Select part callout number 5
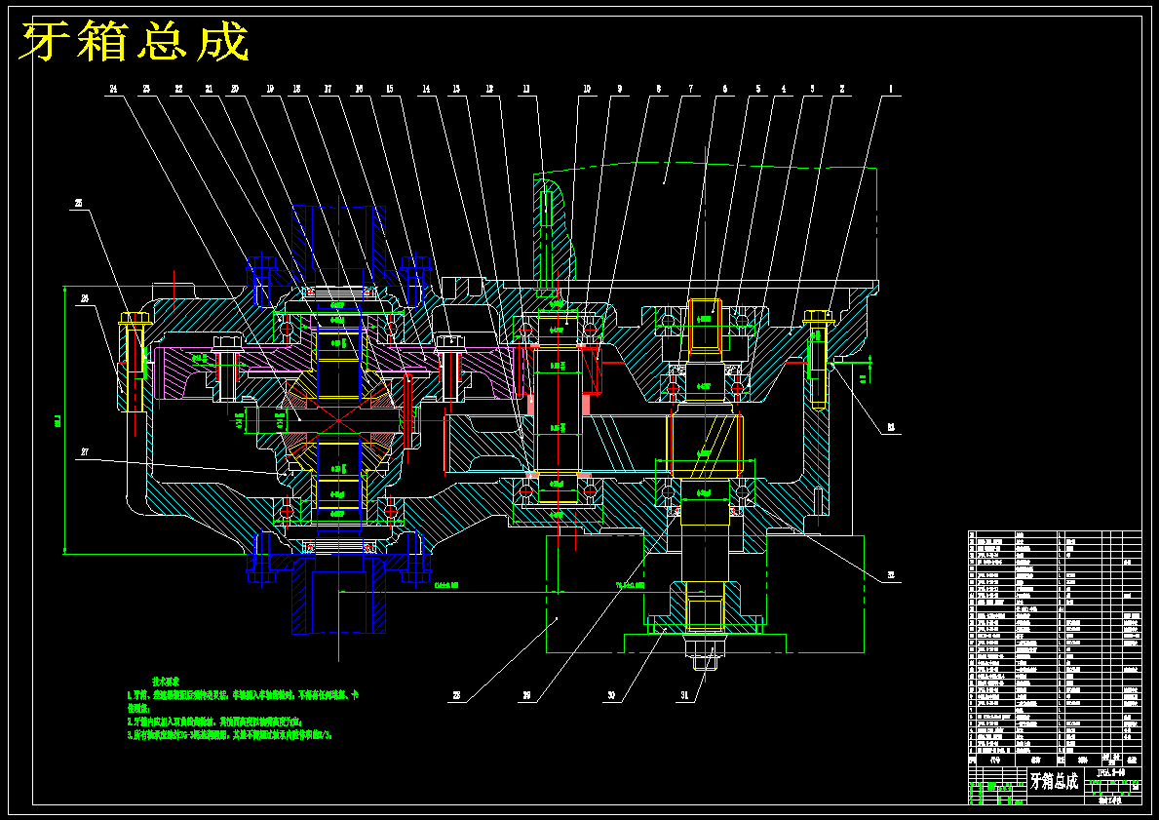This screenshot has width=1159, height=820. (x=757, y=89)
